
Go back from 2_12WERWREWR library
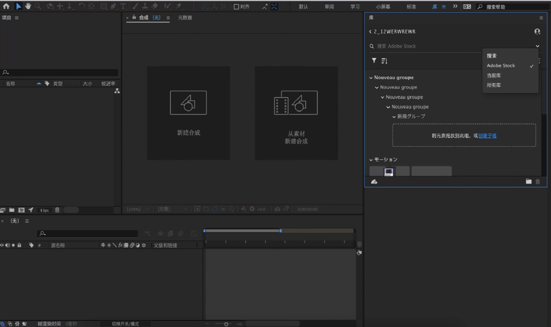pyautogui.click(x=370, y=32)
